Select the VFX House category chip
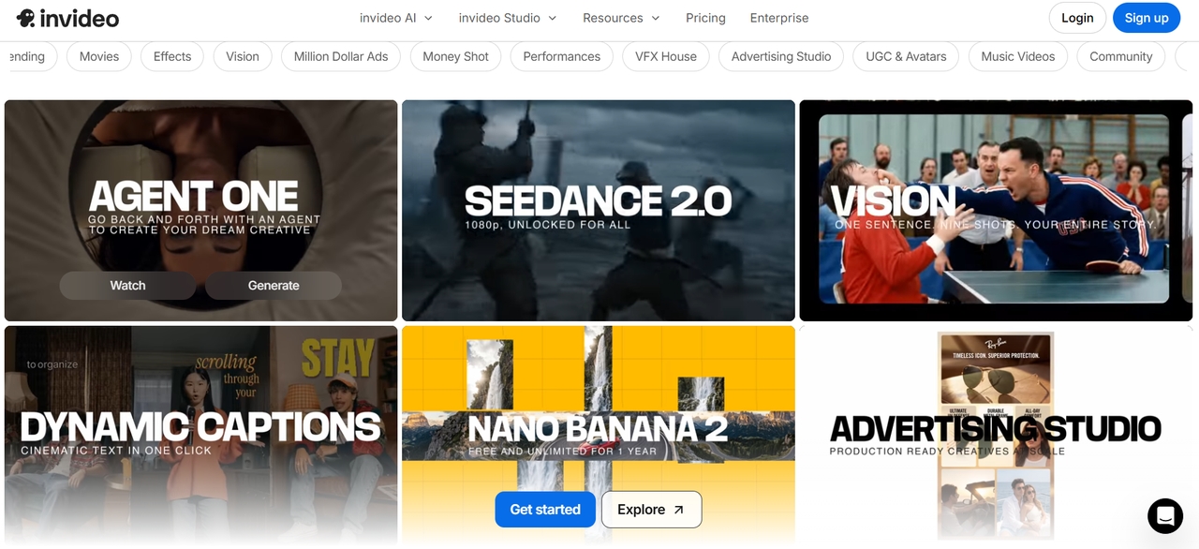 coord(666,56)
